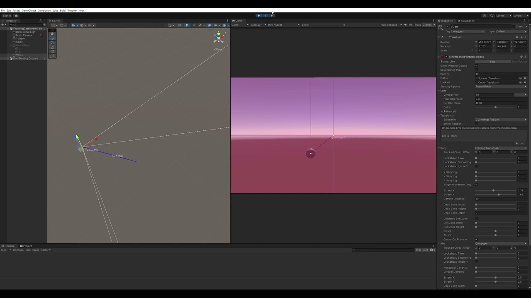Toggle scene lighting with the bulb icon

pos(187,25)
